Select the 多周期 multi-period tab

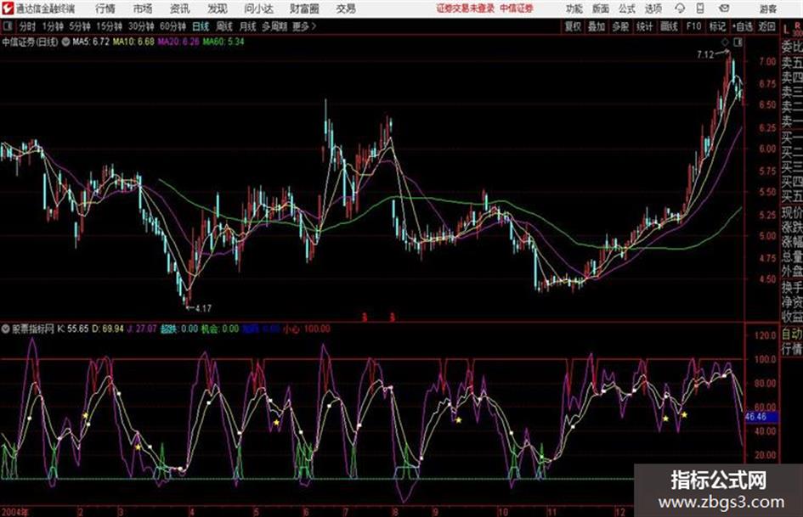tap(274, 26)
